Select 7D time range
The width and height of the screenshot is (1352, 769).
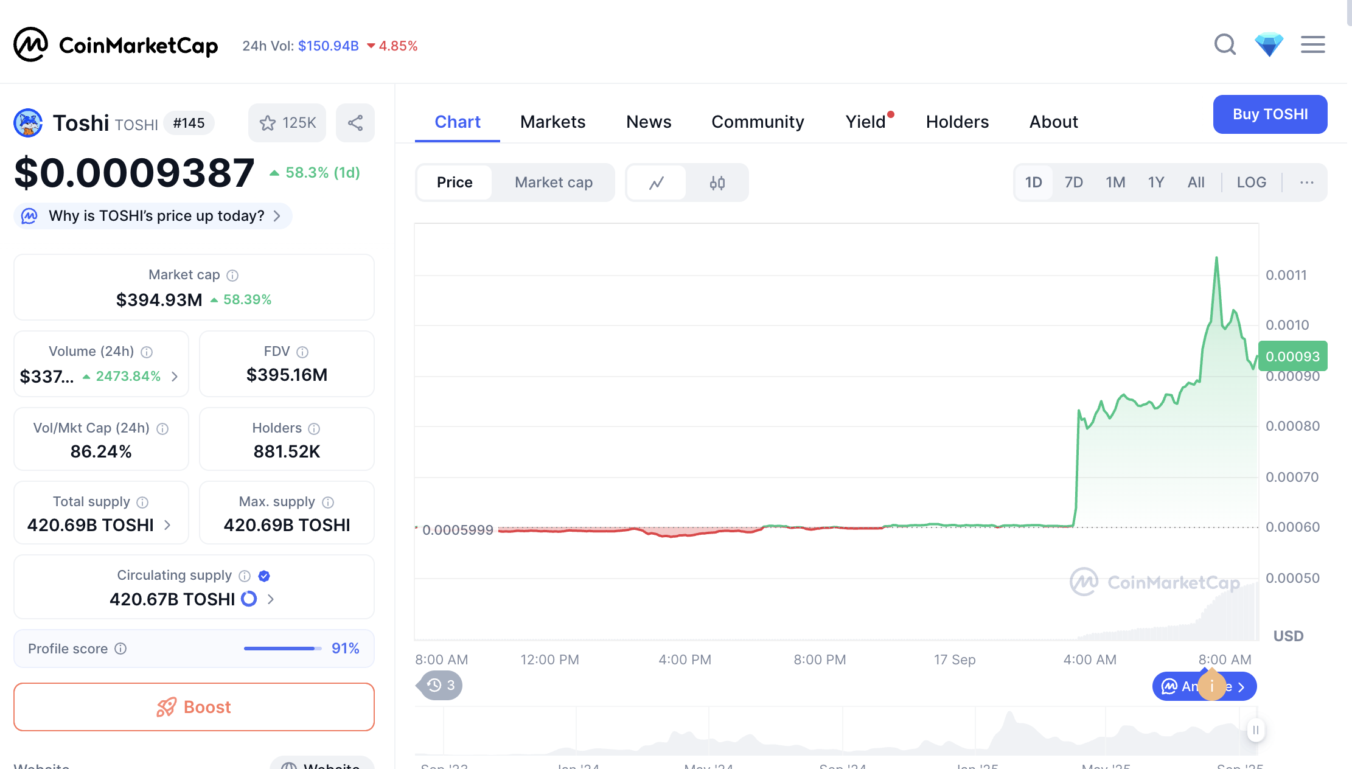[x=1073, y=182]
